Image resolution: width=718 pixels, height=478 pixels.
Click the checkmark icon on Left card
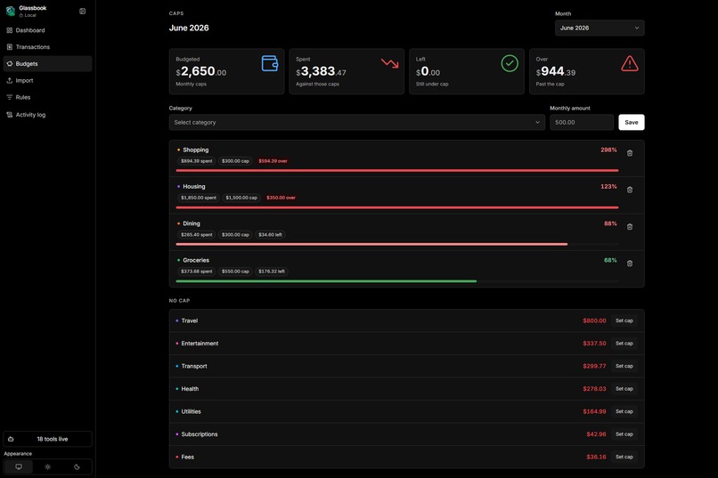tap(510, 63)
